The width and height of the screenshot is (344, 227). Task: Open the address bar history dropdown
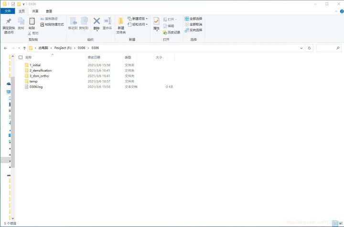pos(301,48)
